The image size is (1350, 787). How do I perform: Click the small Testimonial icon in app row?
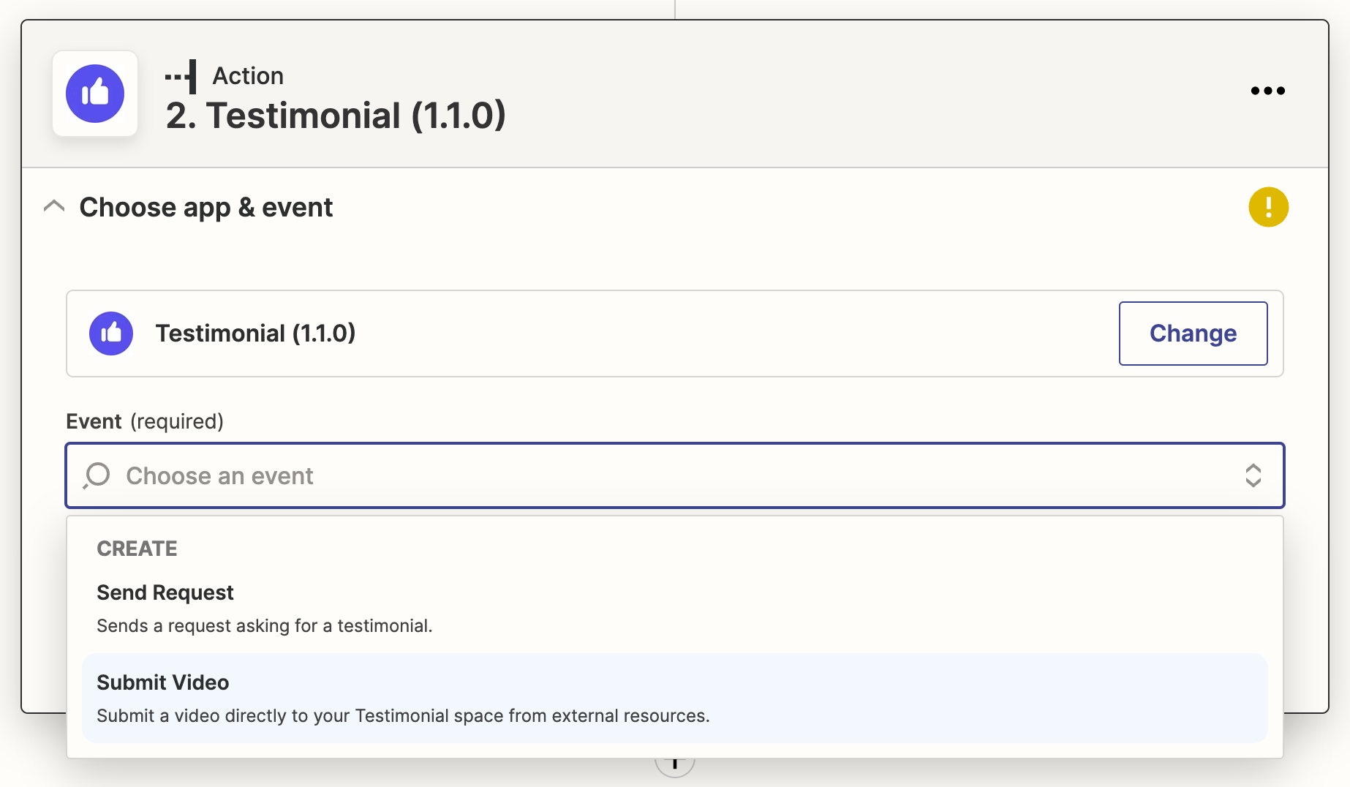tap(111, 334)
